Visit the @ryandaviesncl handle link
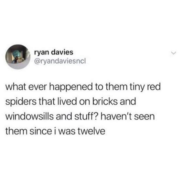181x181 pixels. click(60, 61)
